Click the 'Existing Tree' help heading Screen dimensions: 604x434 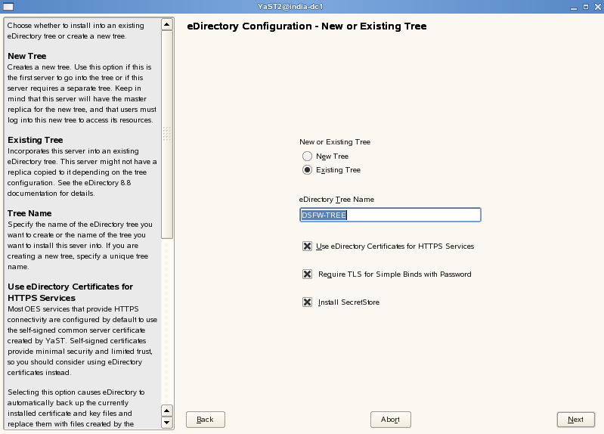pos(36,140)
